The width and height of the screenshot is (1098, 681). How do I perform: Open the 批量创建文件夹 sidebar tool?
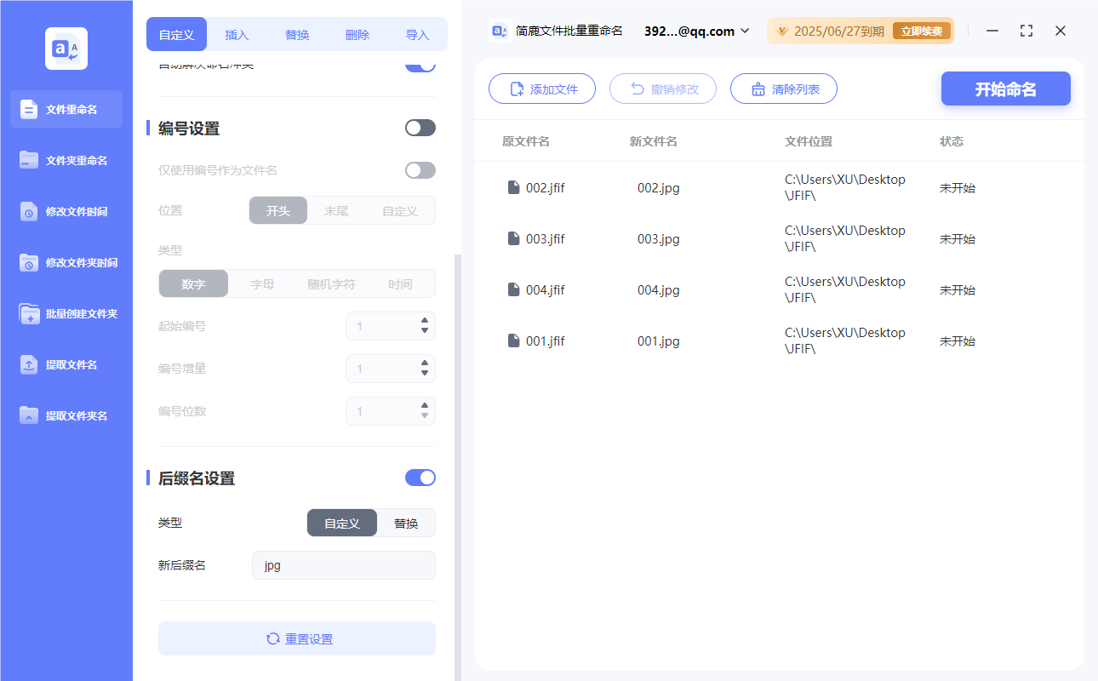click(66, 313)
